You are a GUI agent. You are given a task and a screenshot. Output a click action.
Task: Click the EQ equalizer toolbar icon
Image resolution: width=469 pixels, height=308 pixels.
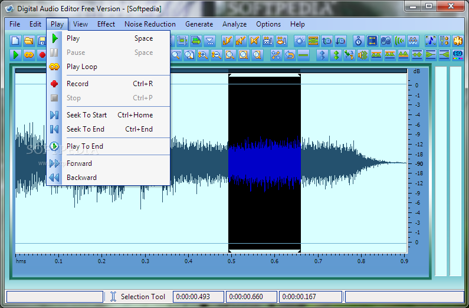point(458,55)
